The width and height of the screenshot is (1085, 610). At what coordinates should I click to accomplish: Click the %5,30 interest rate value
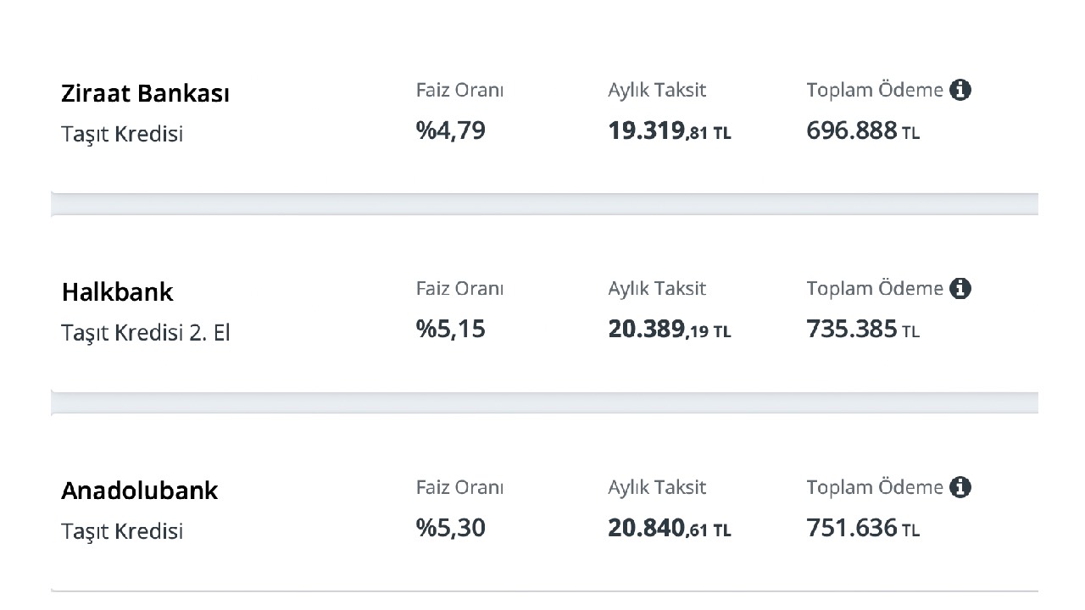coord(451,529)
